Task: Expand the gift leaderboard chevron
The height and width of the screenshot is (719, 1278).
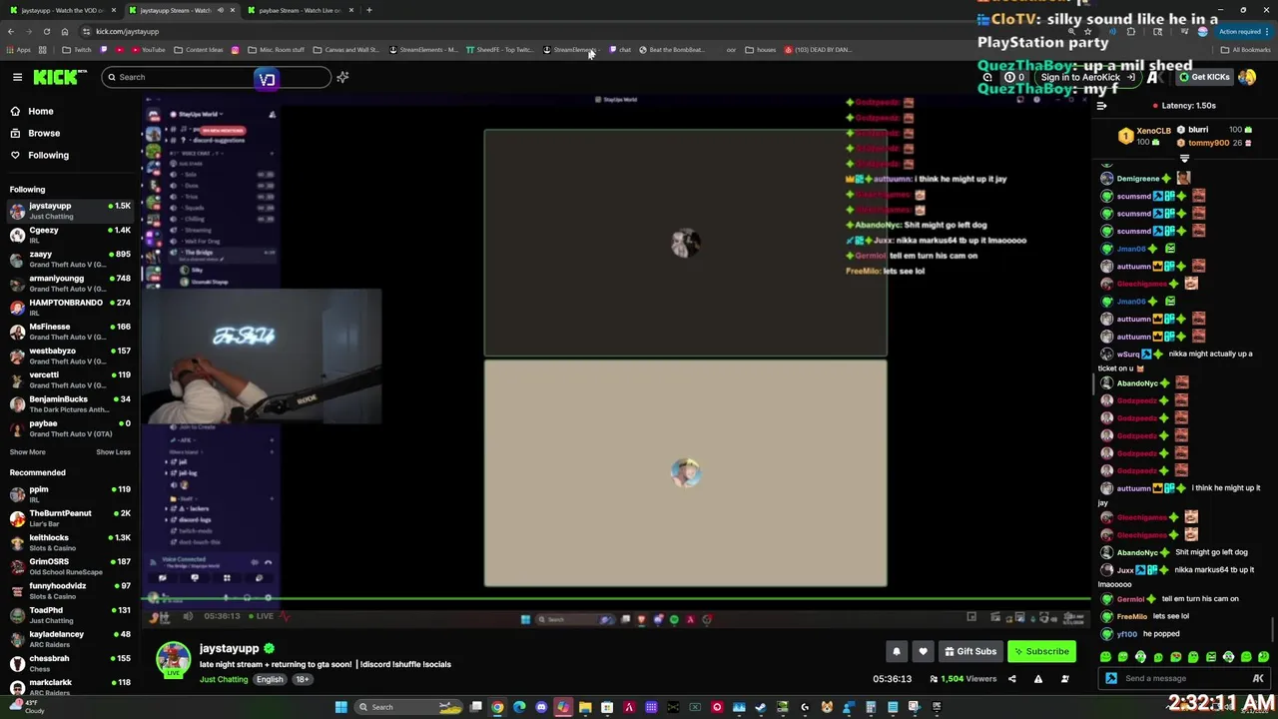Action: [1184, 158]
